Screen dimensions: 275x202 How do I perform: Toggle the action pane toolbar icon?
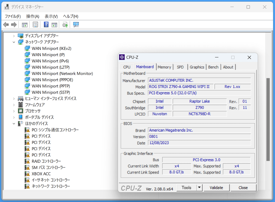click(54, 25)
